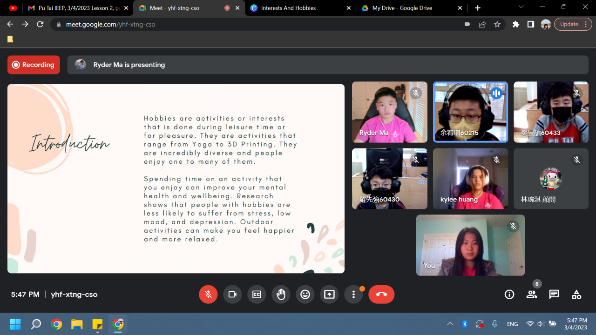Open camera permission icon in address bar

click(467, 24)
